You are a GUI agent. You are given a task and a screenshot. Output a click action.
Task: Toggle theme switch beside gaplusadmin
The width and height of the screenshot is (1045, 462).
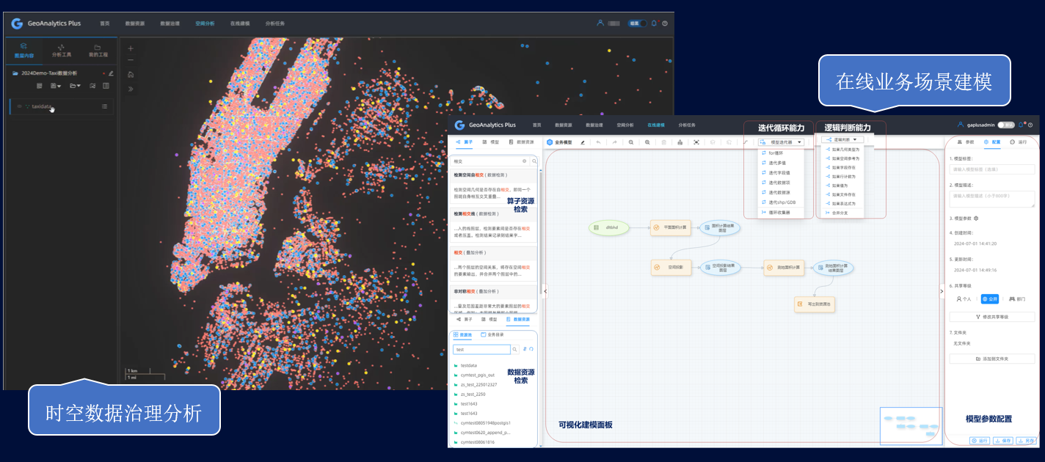tap(1006, 125)
